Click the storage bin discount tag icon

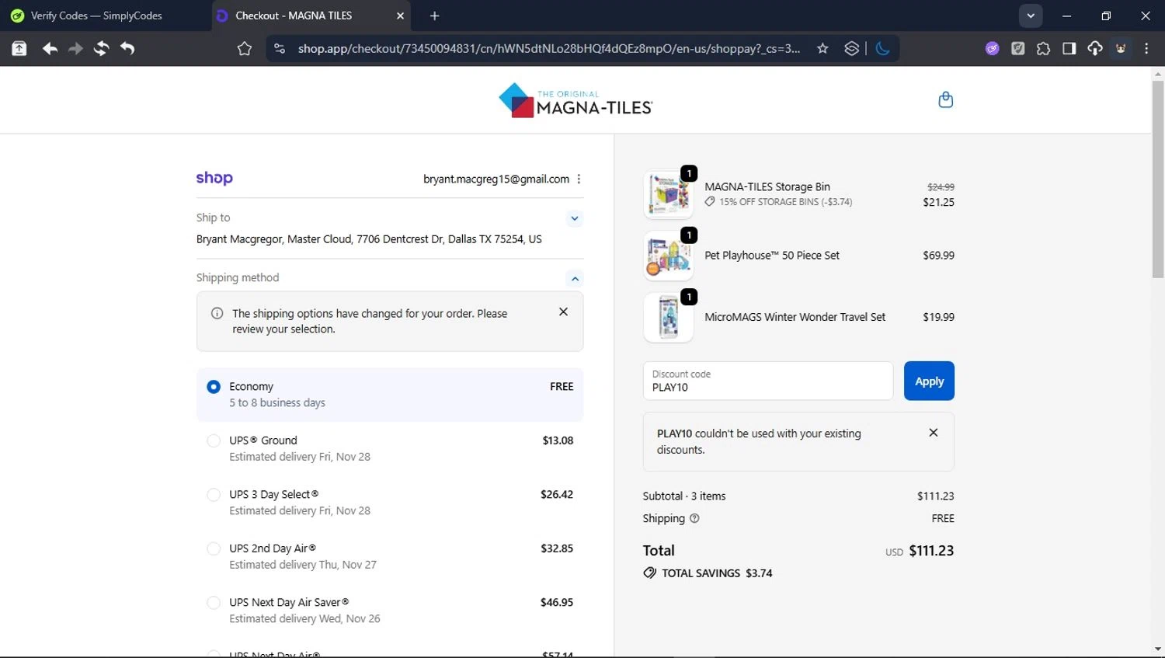710,202
